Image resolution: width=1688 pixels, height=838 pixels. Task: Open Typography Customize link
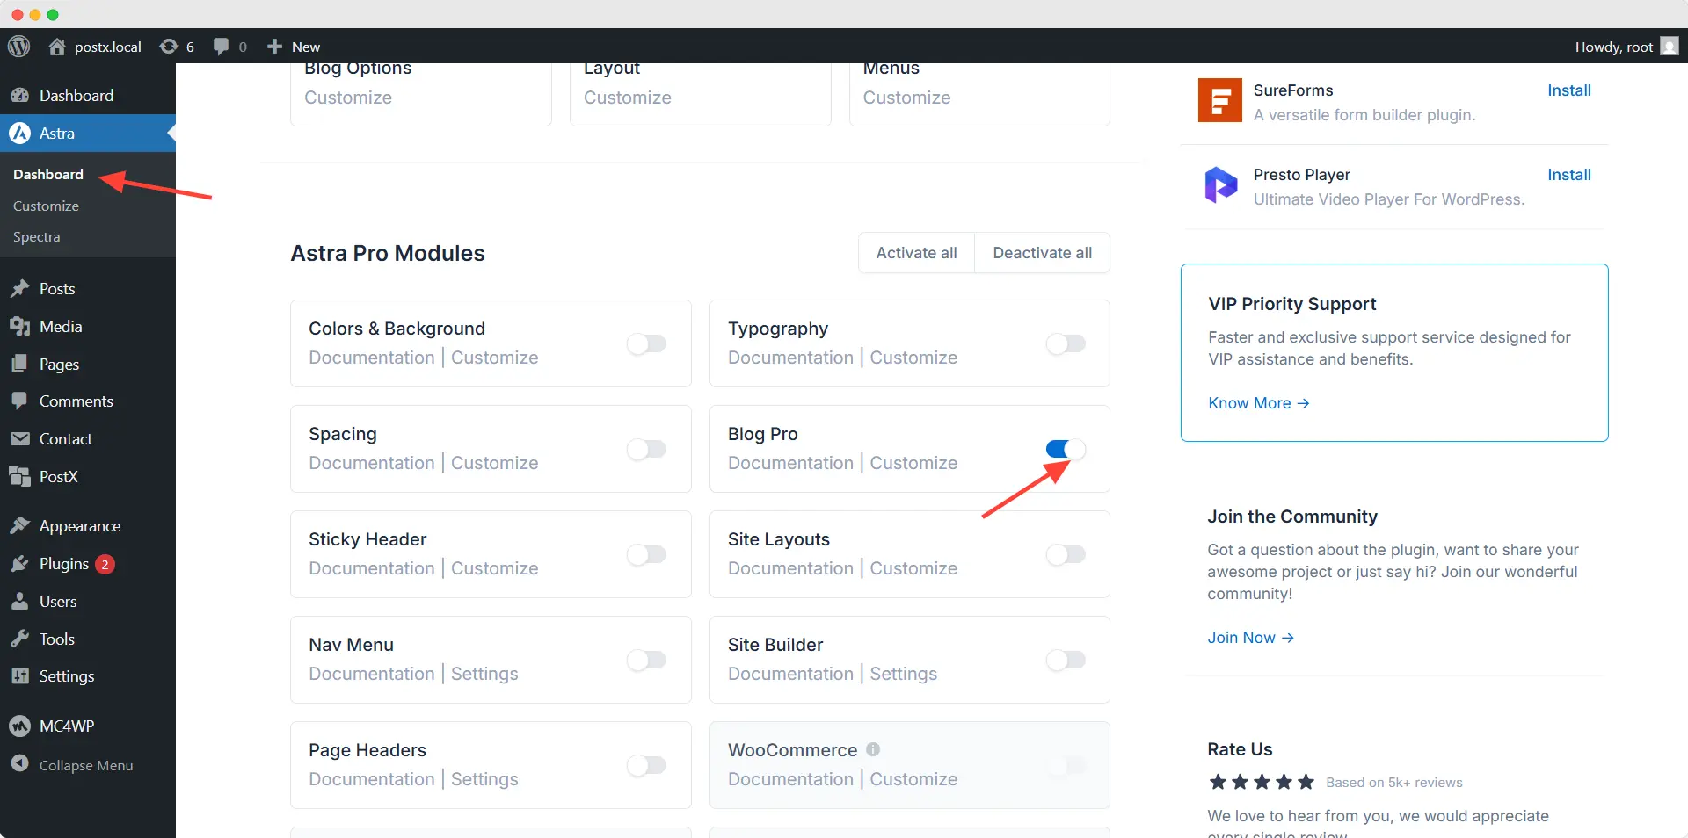pyautogui.click(x=913, y=358)
